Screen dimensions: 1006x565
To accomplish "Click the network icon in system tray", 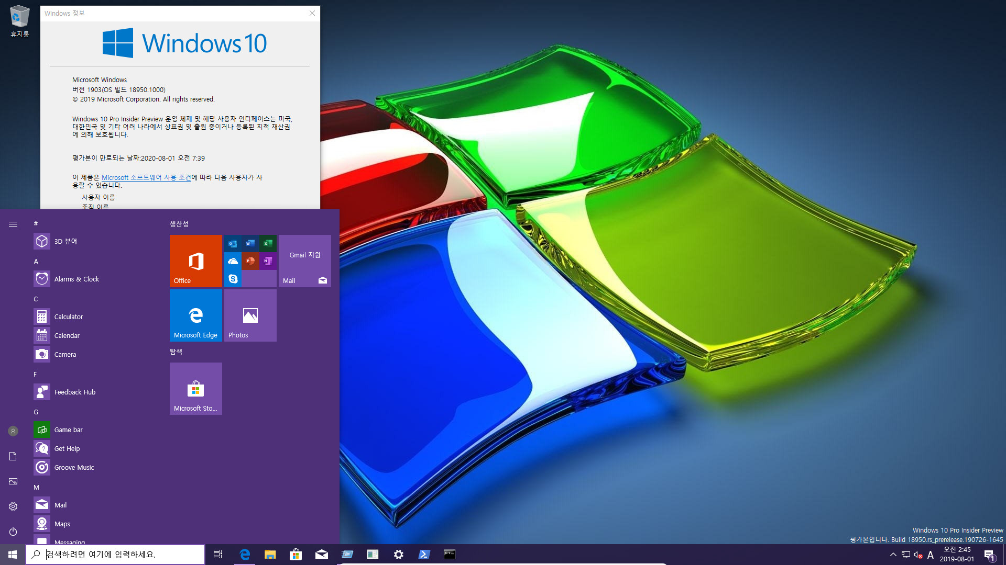I will pyautogui.click(x=906, y=555).
